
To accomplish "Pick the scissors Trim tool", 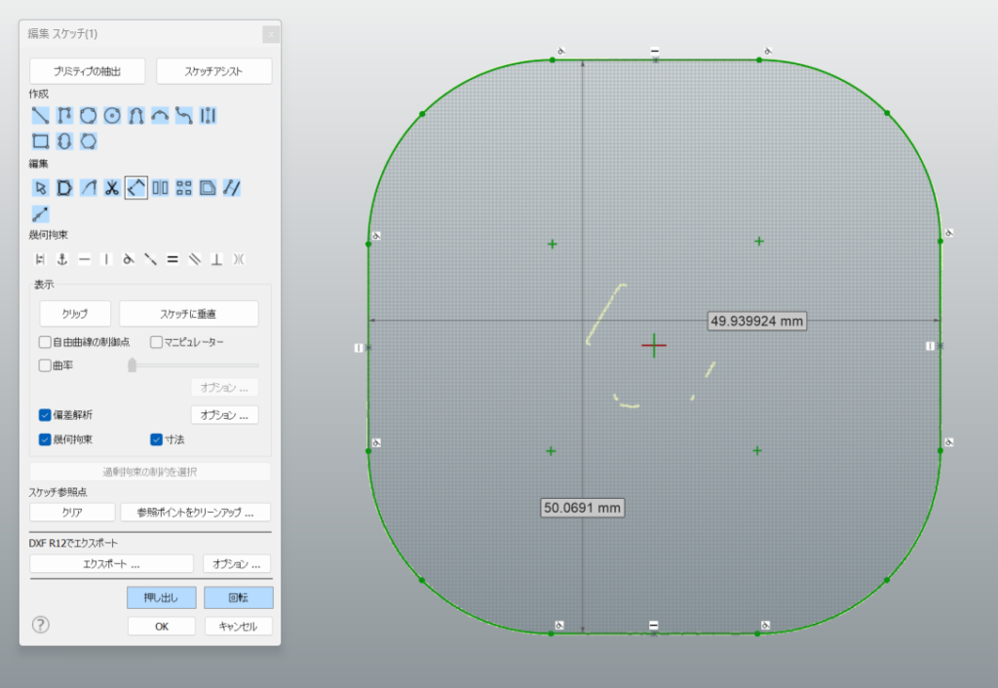I will point(112,187).
